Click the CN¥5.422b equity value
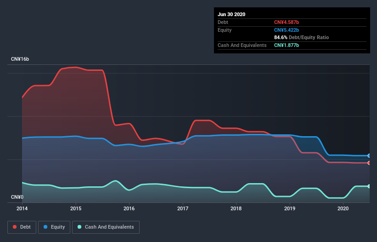The height and width of the screenshot is (242, 377). click(287, 30)
